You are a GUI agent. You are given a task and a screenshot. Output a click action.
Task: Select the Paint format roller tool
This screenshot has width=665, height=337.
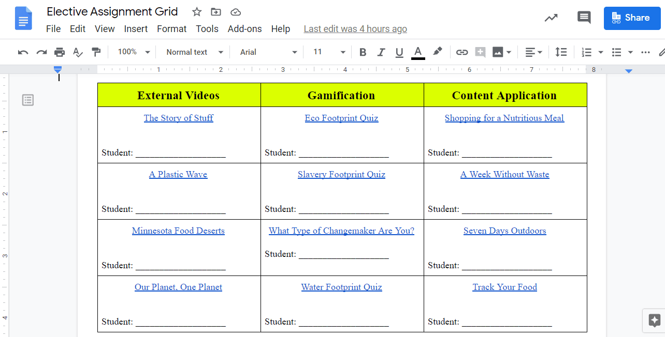(96, 52)
